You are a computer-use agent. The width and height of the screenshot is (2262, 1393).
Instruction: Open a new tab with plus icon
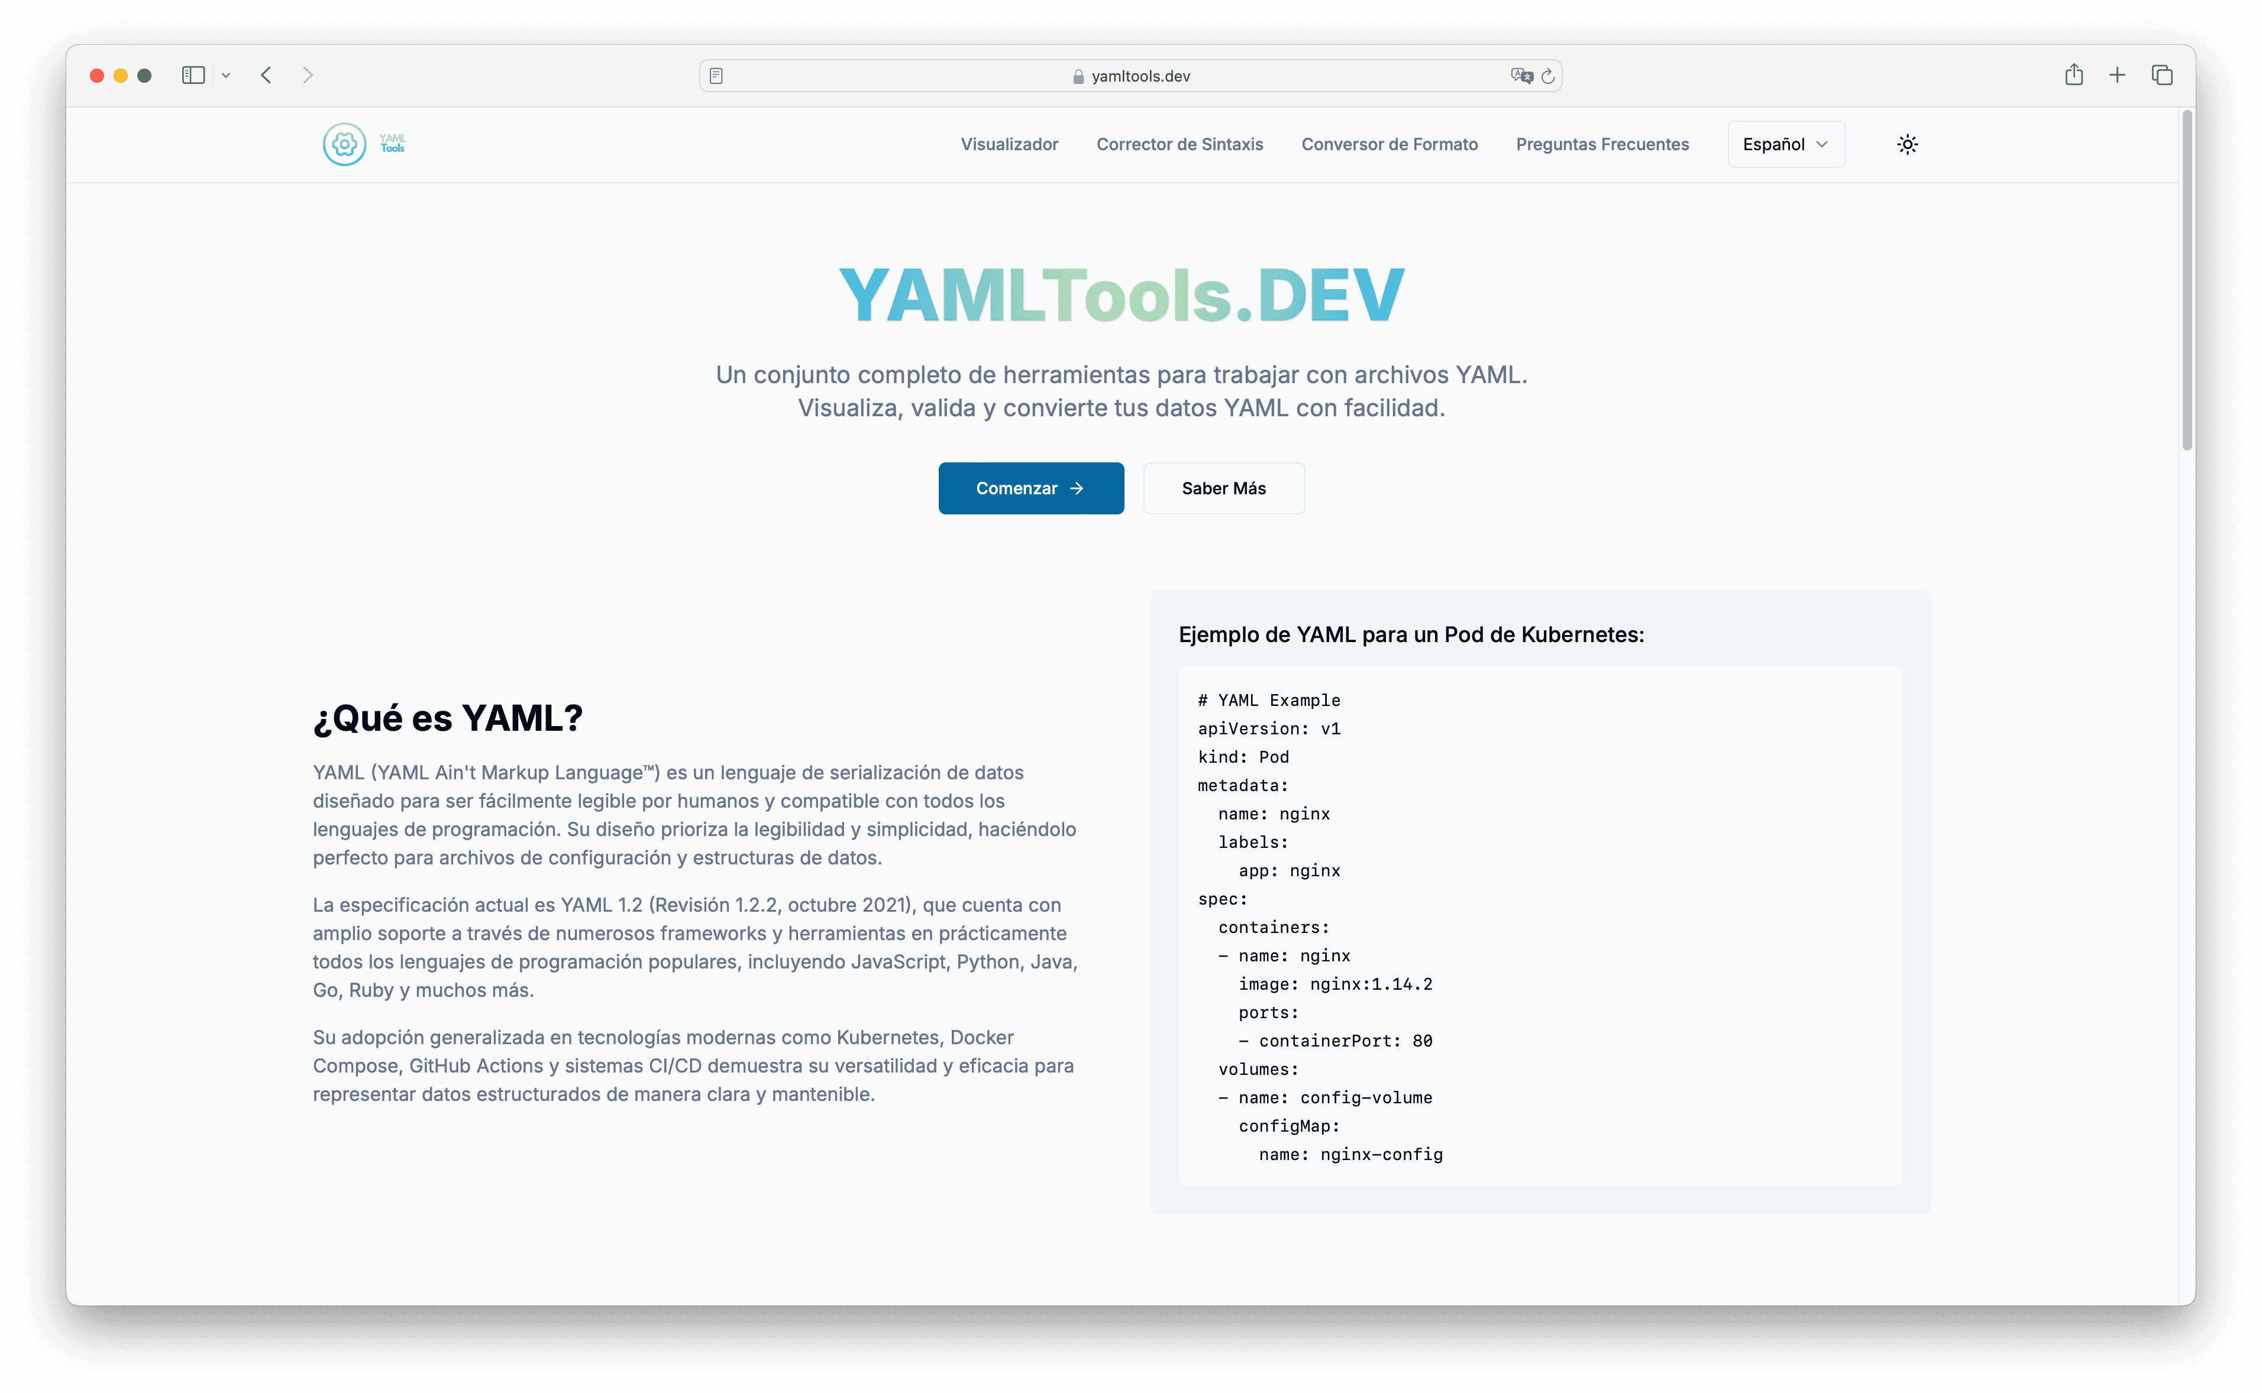click(2117, 76)
